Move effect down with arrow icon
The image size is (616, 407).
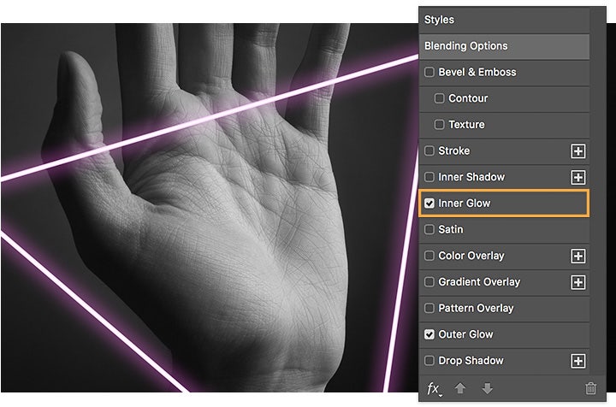pyautogui.click(x=487, y=388)
